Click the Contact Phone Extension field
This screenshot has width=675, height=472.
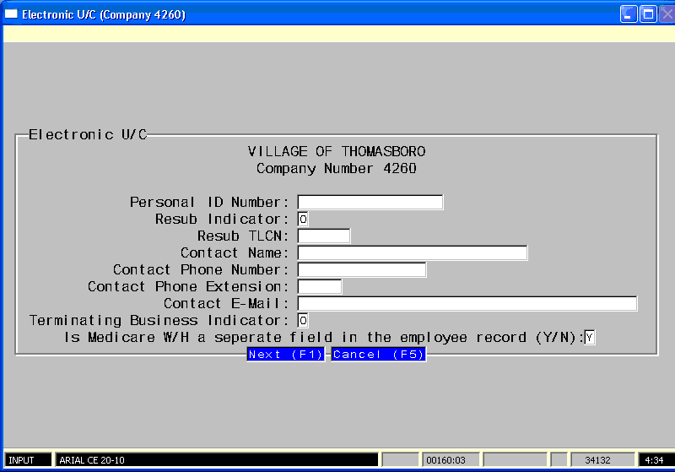pyautogui.click(x=319, y=287)
